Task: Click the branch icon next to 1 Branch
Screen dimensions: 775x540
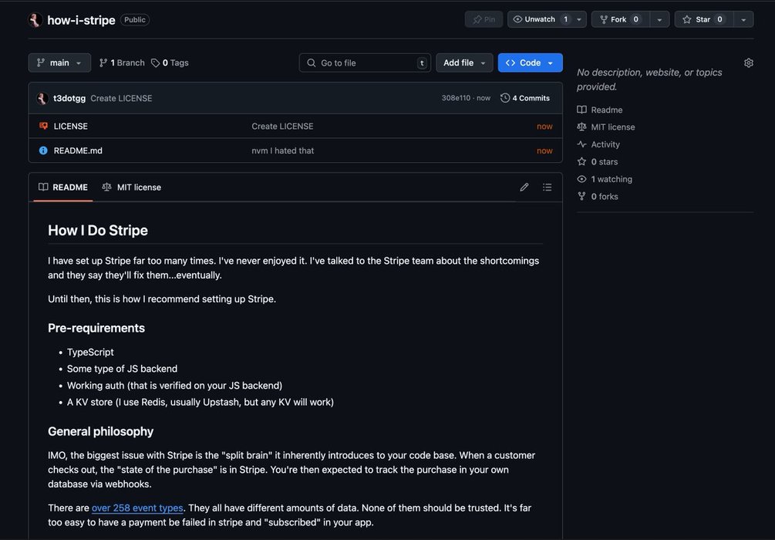Action: coord(103,62)
